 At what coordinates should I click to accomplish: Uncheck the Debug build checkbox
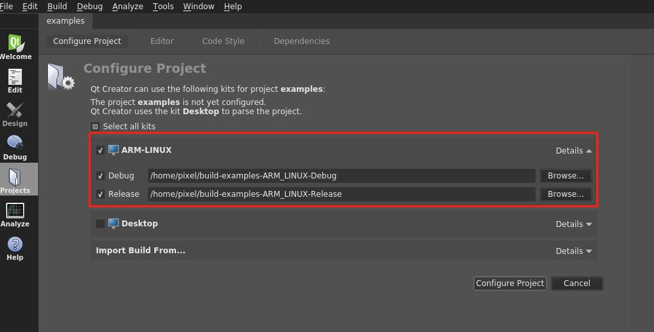100,176
